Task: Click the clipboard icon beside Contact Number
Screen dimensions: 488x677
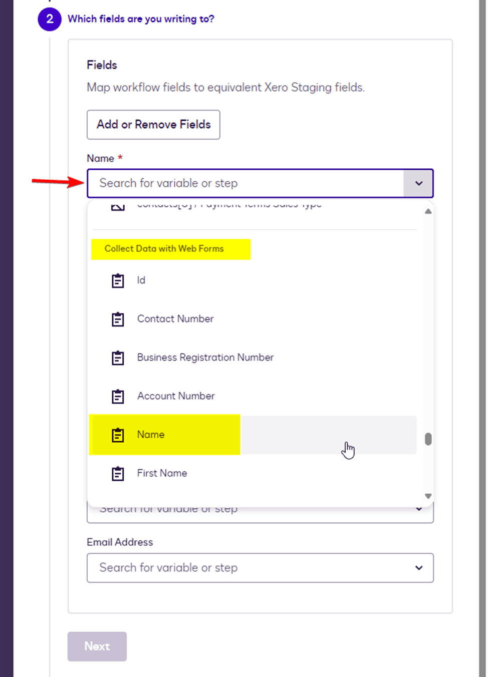Action: [118, 319]
